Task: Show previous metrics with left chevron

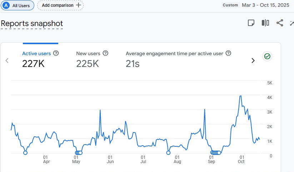Action: tap(7, 61)
